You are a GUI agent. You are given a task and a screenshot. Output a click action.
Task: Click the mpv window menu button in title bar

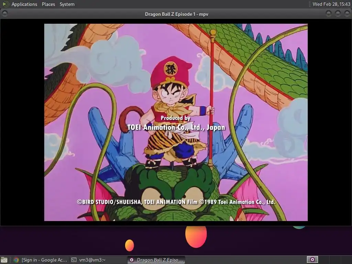click(4, 14)
